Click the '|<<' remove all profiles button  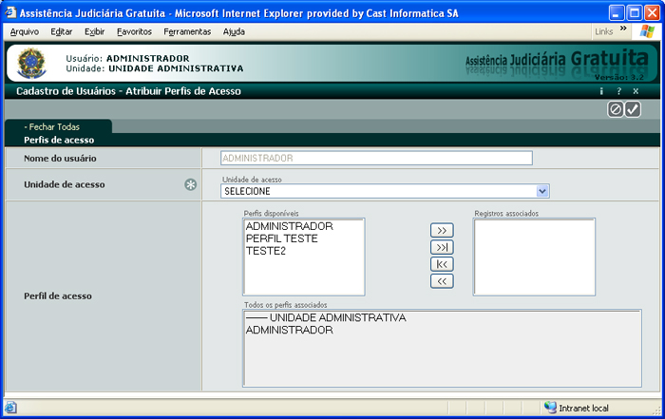442,264
